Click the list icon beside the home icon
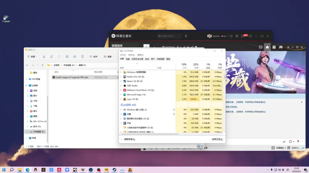This screenshot has height=173, width=309. tap(274, 47)
